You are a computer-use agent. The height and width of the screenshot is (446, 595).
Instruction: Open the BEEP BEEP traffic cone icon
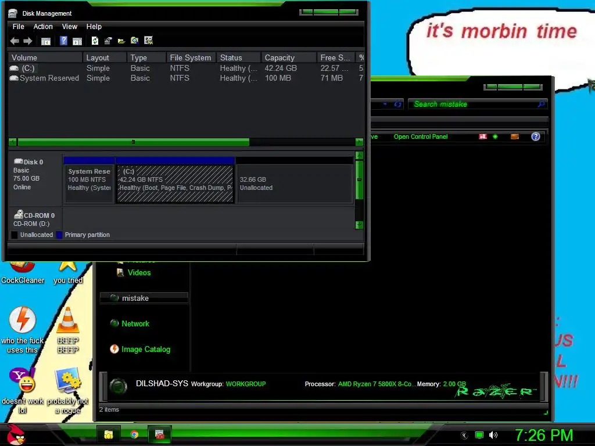tap(68, 329)
